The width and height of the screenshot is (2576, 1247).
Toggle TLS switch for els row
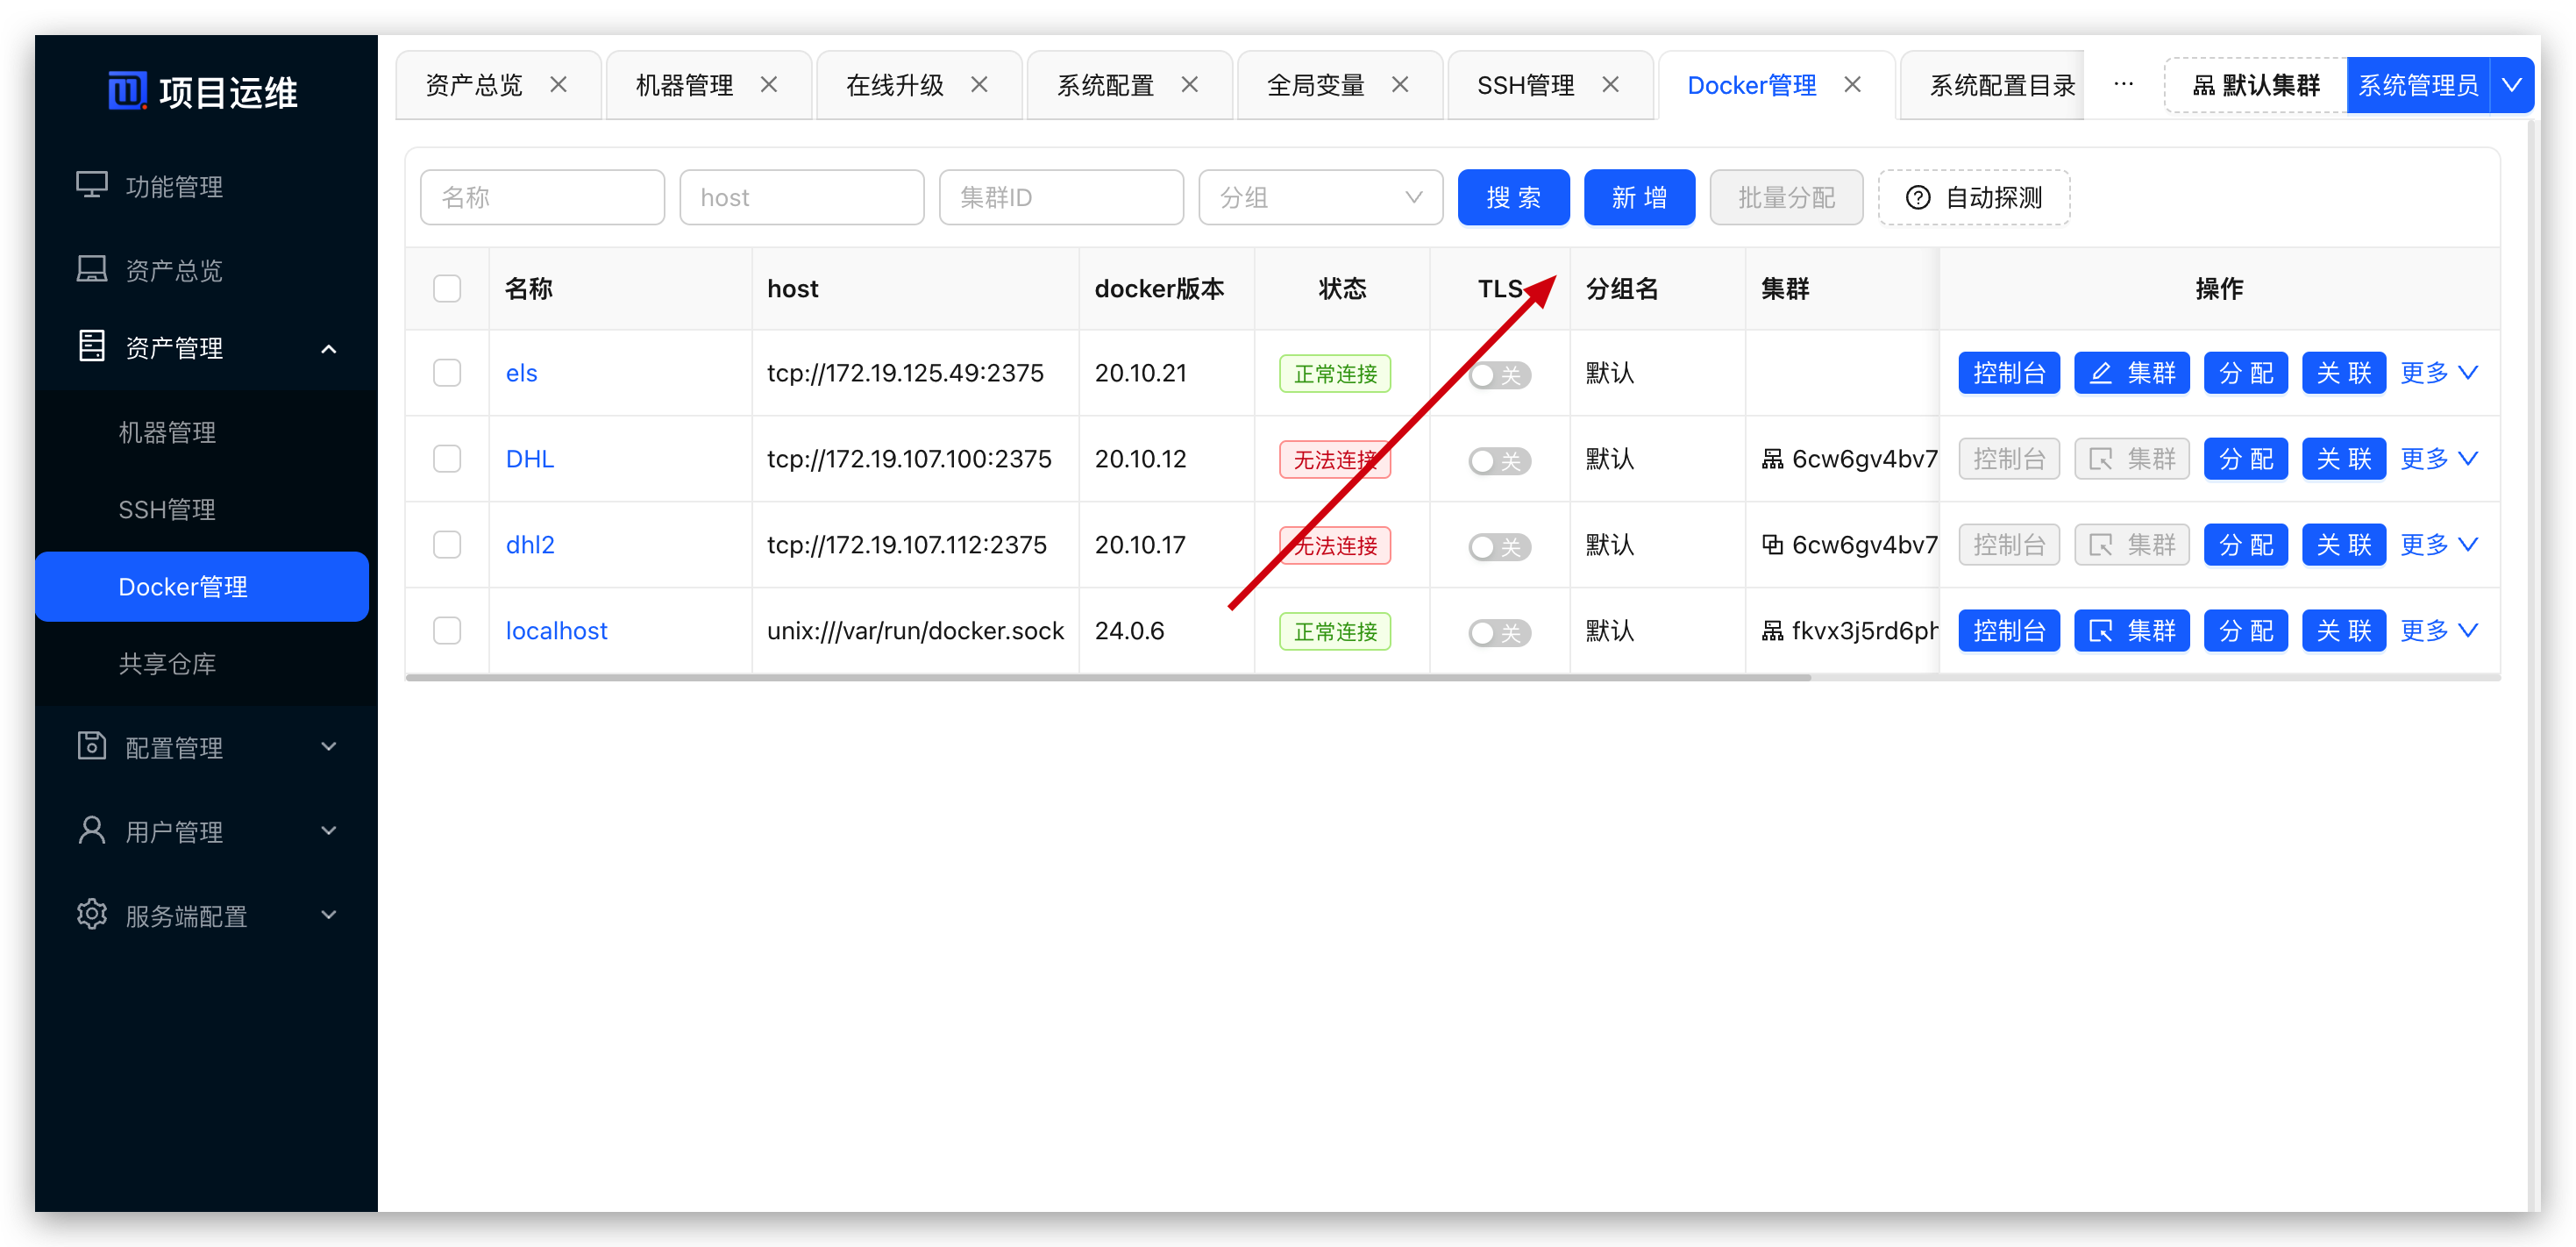[x=1499, y=375]
